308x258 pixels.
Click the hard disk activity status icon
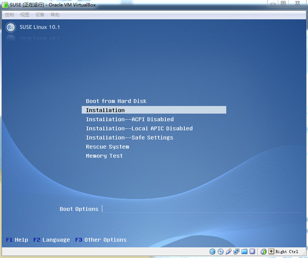tap(213, 251)
